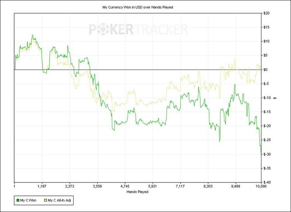Click the 1,187 x-axis tick label
Viewport: 291px width, 212px height.
(x=42, y=186)
